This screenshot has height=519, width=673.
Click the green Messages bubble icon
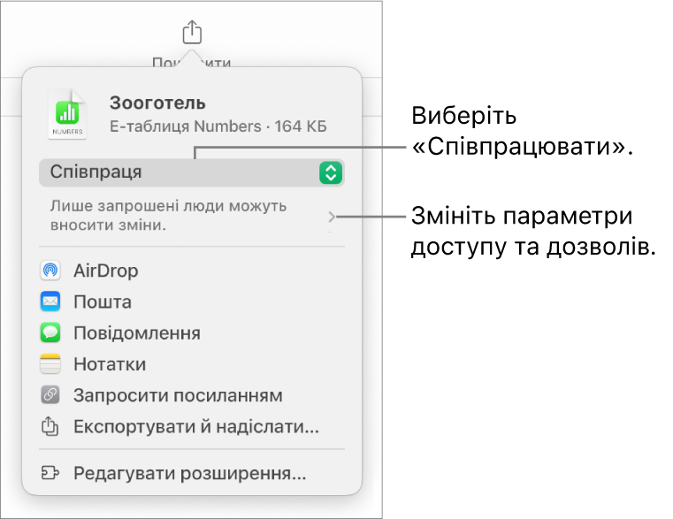coord(50,332)
